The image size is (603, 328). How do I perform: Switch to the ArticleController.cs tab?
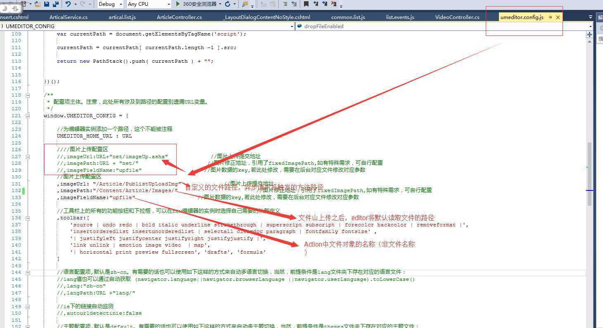pyautogui.click(x=179, y=17)
